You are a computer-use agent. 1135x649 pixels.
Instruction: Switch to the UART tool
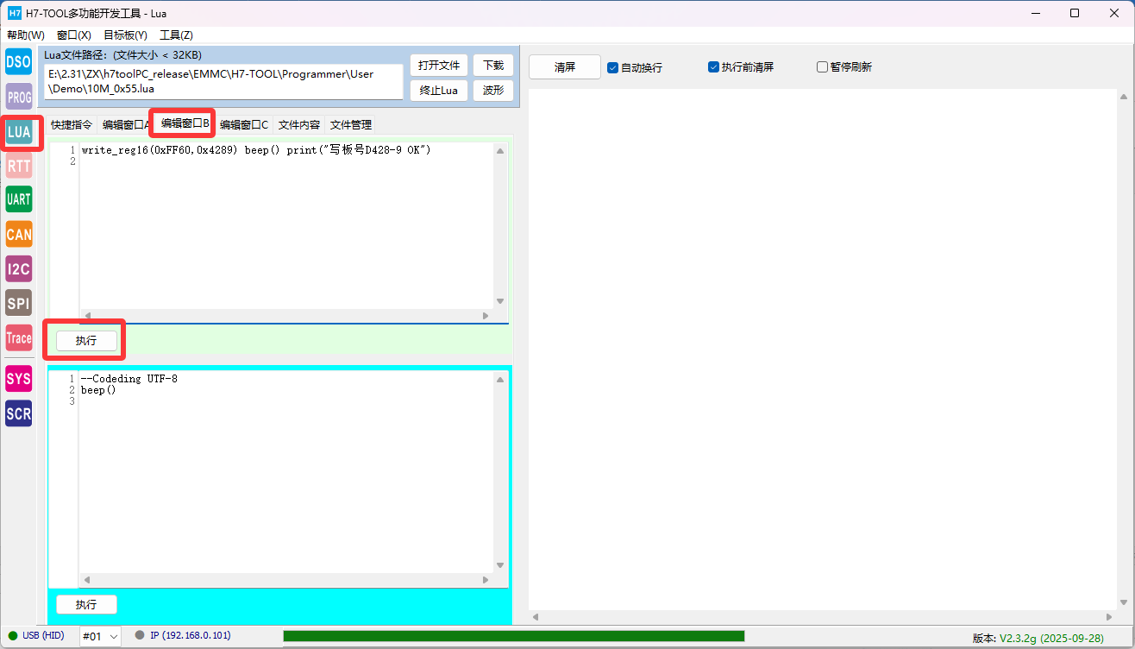click(x=18, y=199)
